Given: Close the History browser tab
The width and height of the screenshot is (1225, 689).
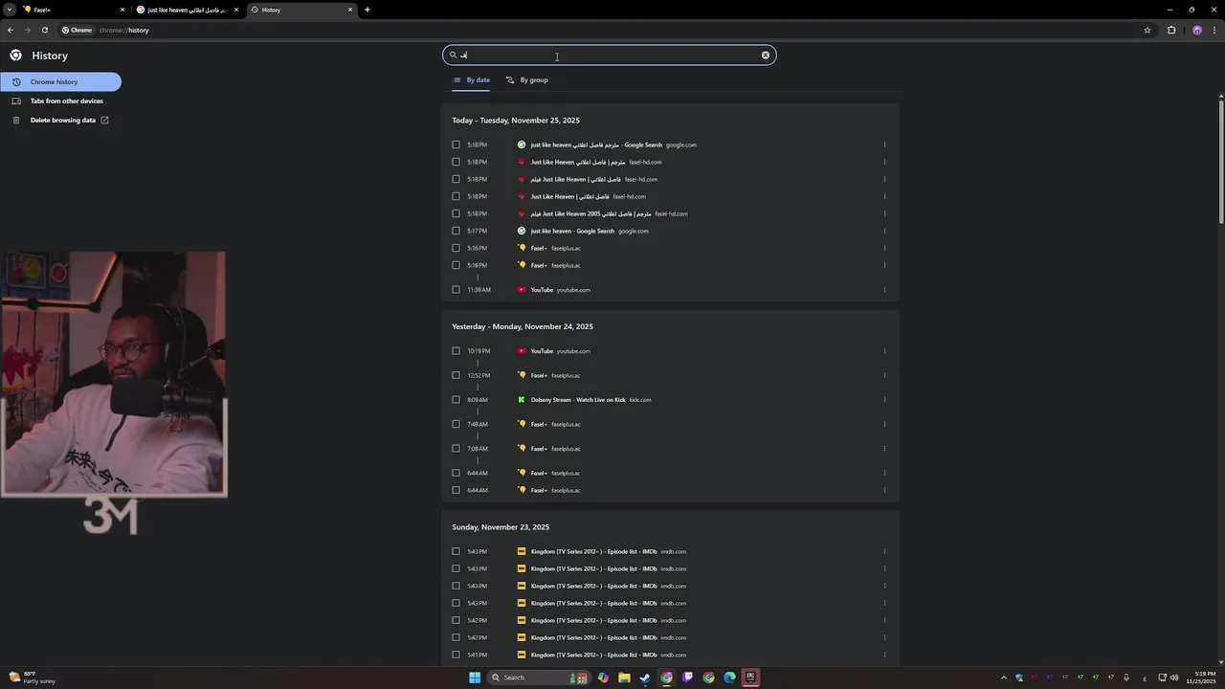Looking at the screenshot, I should 350,10.
